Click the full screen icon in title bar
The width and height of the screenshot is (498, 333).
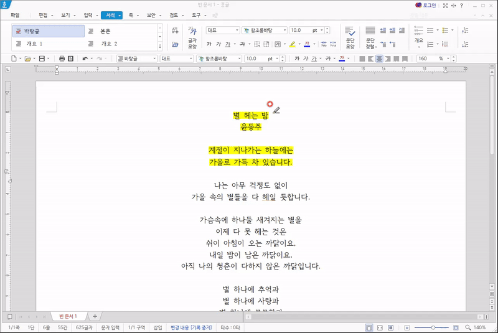click(445, 6)
